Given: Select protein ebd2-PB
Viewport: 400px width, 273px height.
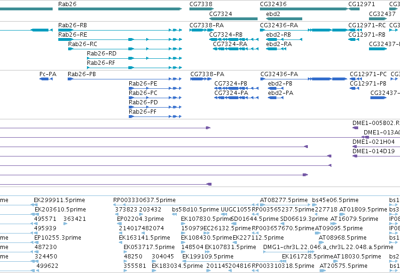Looking at the screenshot, I should (276, 88).
